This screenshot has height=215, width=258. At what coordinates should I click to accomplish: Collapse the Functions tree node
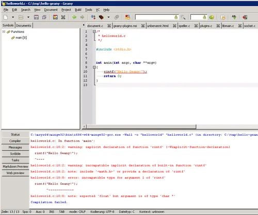pos(4,32)
